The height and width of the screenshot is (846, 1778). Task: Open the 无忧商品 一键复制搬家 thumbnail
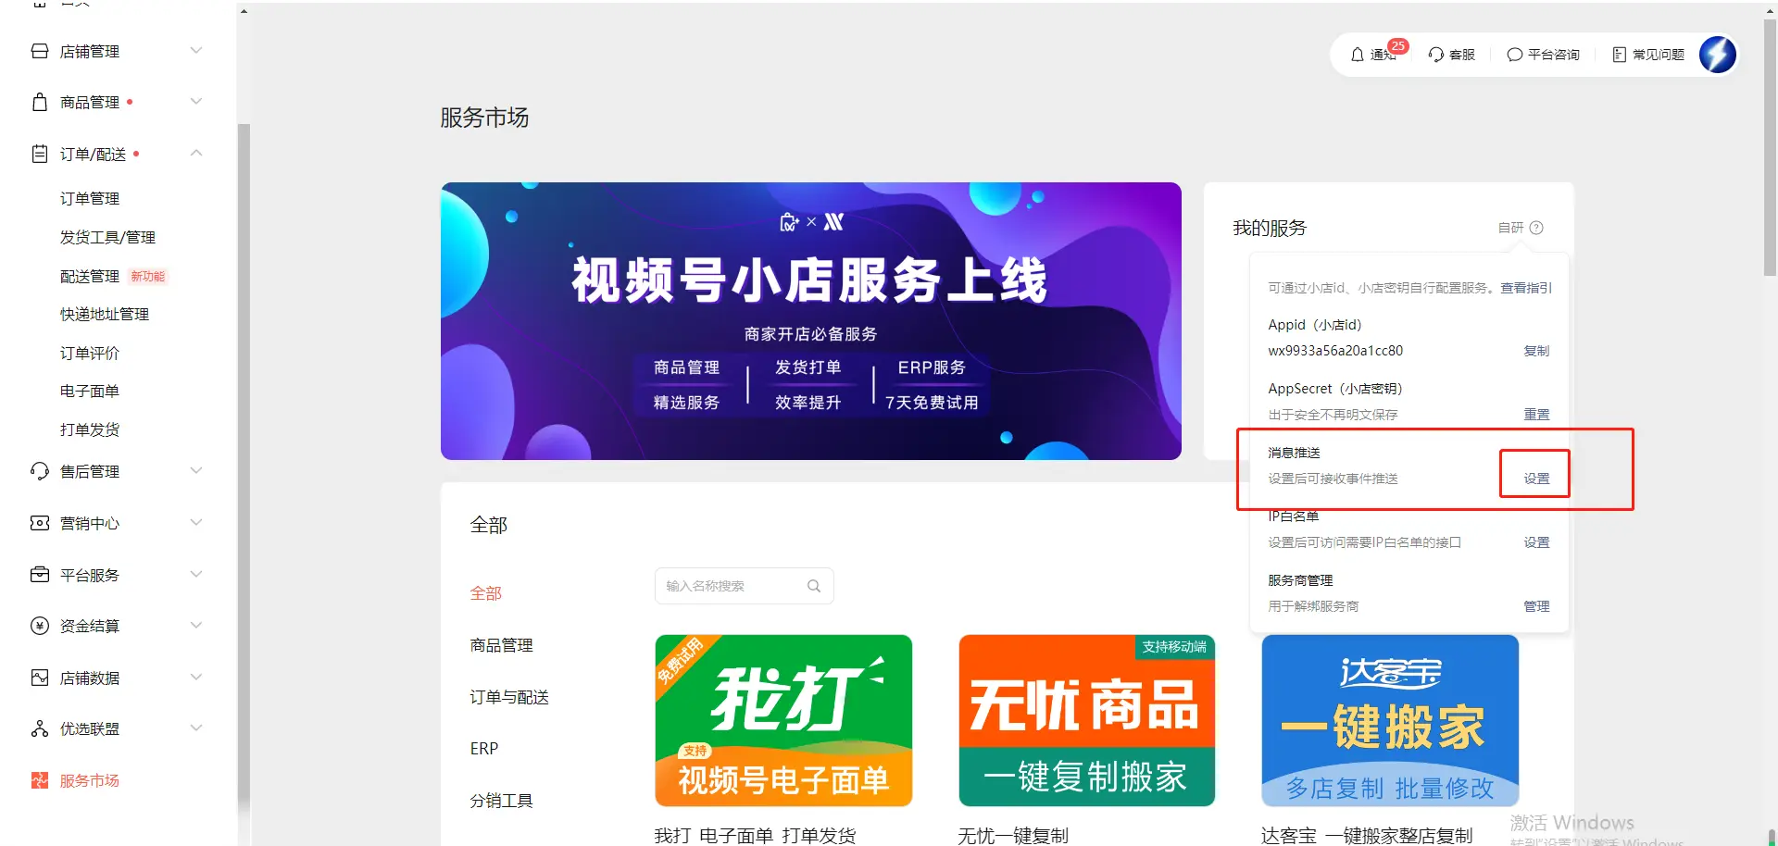[1086, 720]
